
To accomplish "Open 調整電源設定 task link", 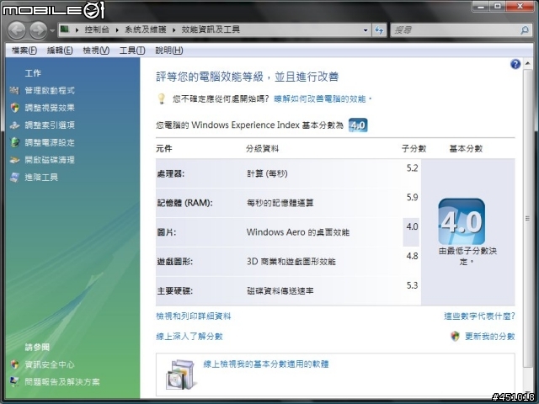I will tap(50, 142).
